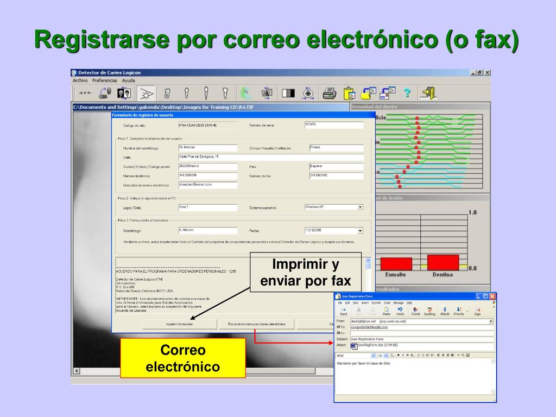Click in the email message body
The image size is (556, 417).
413,378
